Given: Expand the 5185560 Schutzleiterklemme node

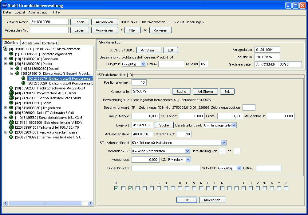Looking at the screenshot, I should pyautogui.click(x=6, y=117).
